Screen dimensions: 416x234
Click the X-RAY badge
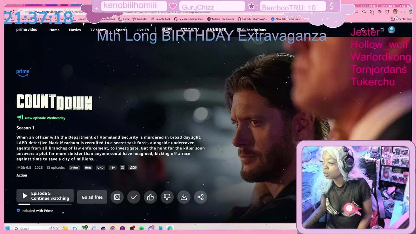point(74,168)
